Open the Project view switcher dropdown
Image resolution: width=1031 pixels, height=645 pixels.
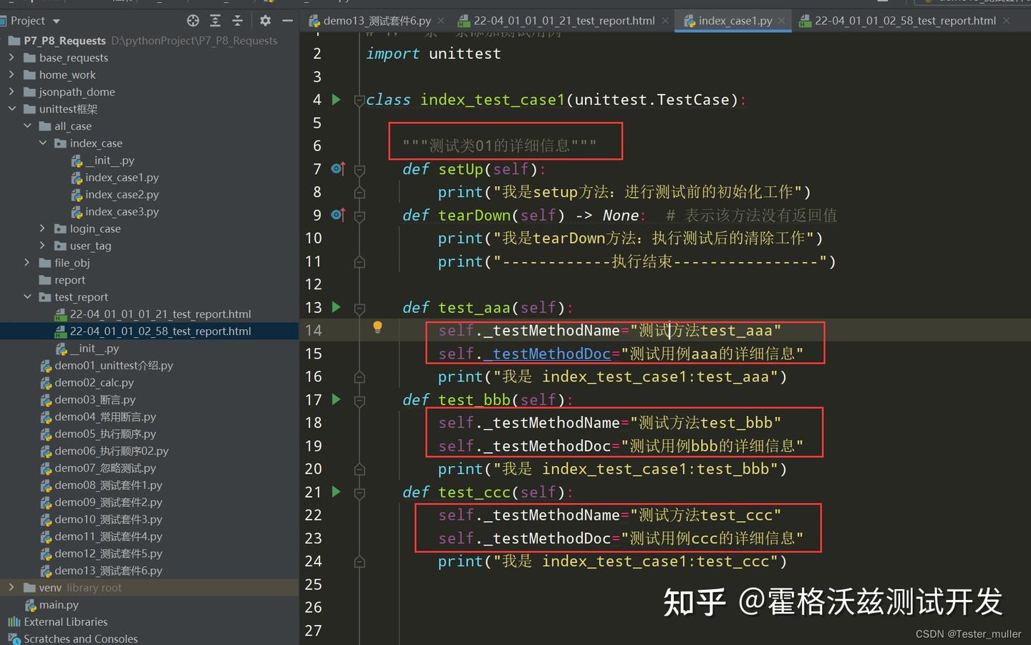(55, 21)
